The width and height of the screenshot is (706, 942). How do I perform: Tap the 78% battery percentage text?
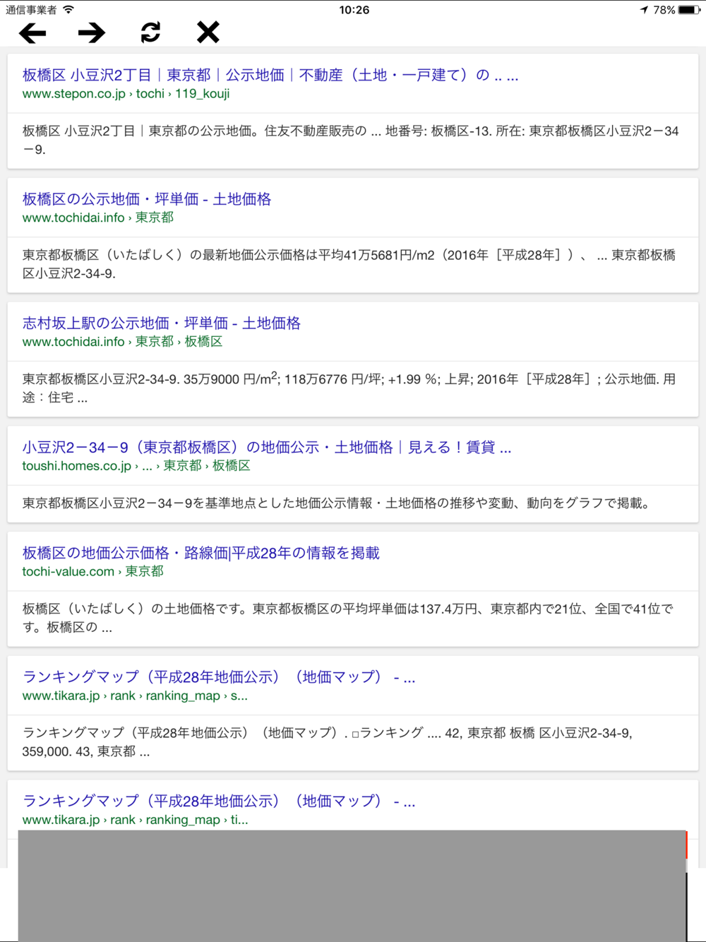coord(664,10)
